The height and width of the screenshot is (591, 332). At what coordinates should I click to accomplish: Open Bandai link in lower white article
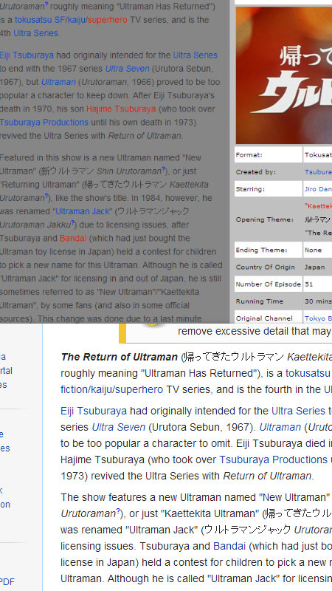click(x=229, y=546)
